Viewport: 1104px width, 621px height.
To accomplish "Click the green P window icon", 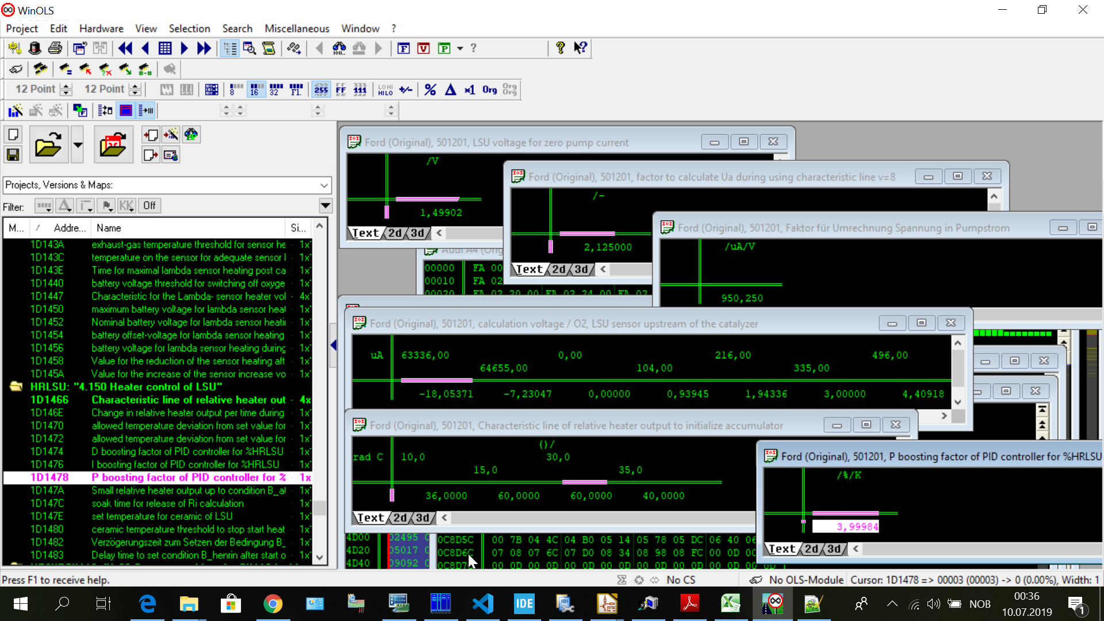I will click(444, 48).
